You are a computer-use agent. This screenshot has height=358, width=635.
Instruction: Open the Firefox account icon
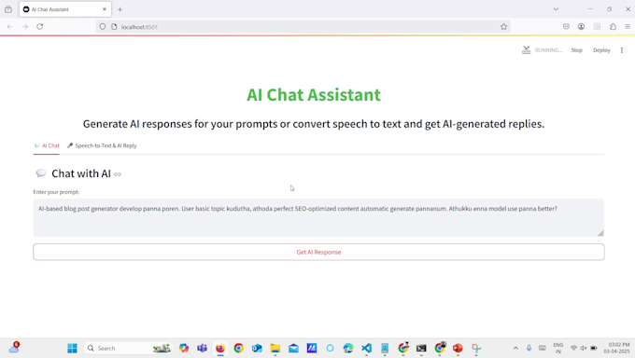581,27
